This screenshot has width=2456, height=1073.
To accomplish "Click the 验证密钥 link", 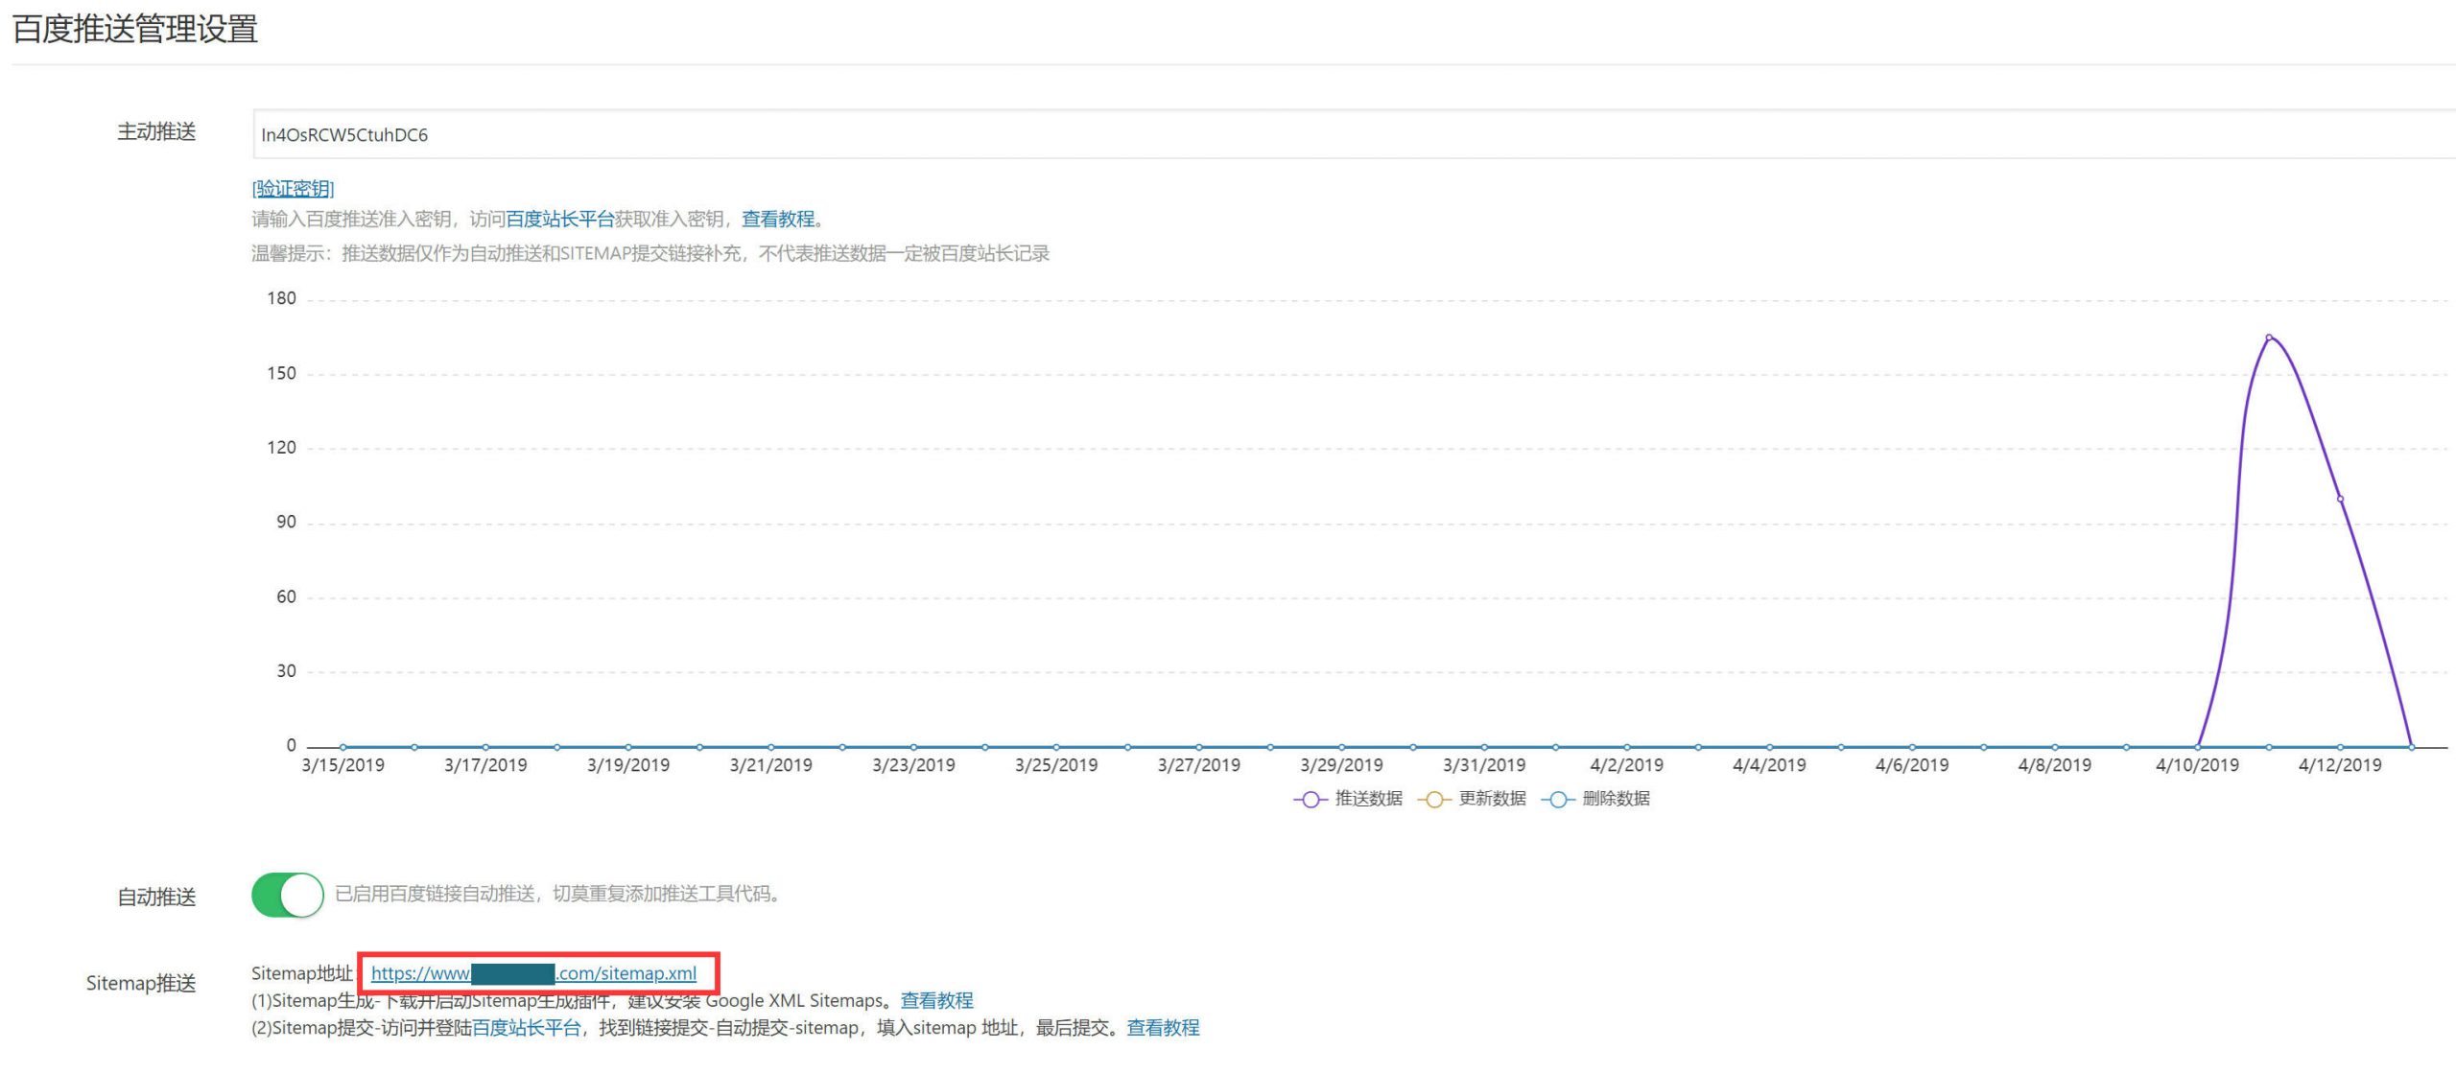I will tap(293, 189).
